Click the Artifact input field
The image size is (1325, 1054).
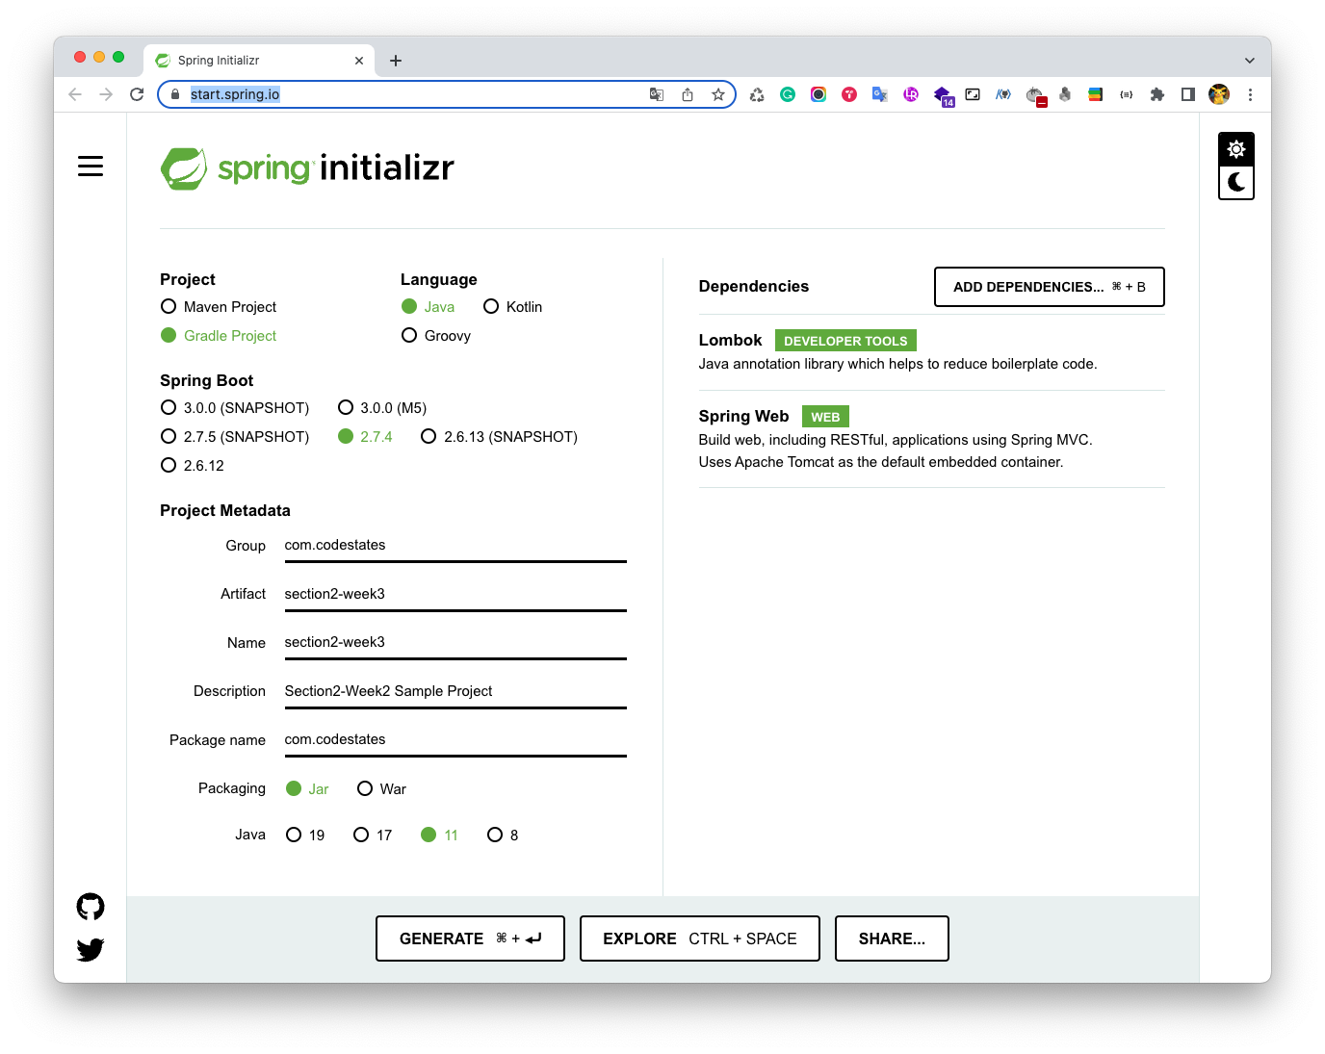pos(455,594)
